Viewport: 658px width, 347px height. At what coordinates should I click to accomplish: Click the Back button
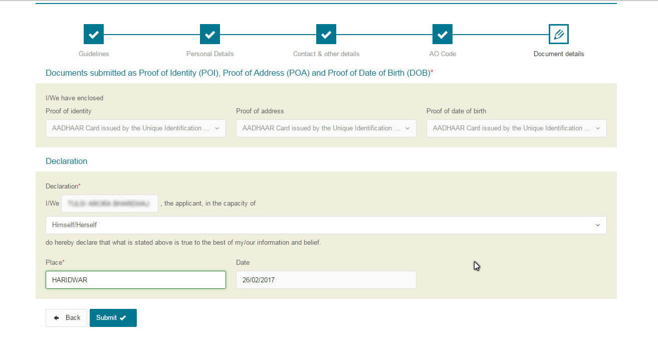pos(66,317)
